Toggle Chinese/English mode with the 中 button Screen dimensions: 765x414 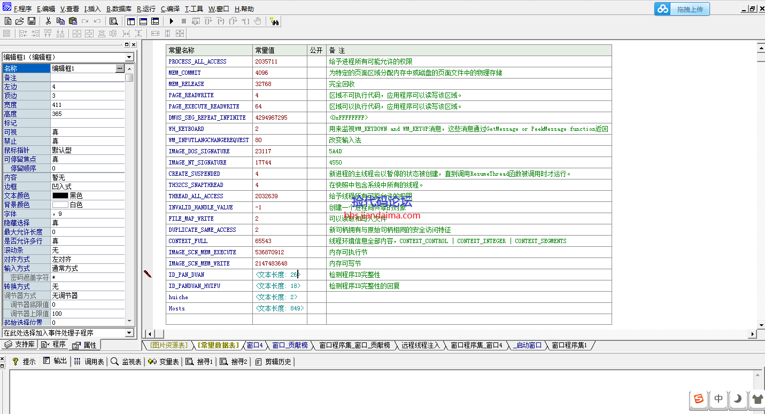[718, 399]
